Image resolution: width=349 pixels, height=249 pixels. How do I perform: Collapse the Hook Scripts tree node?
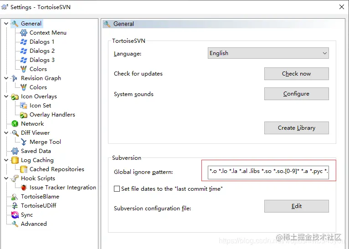[6, 178]
